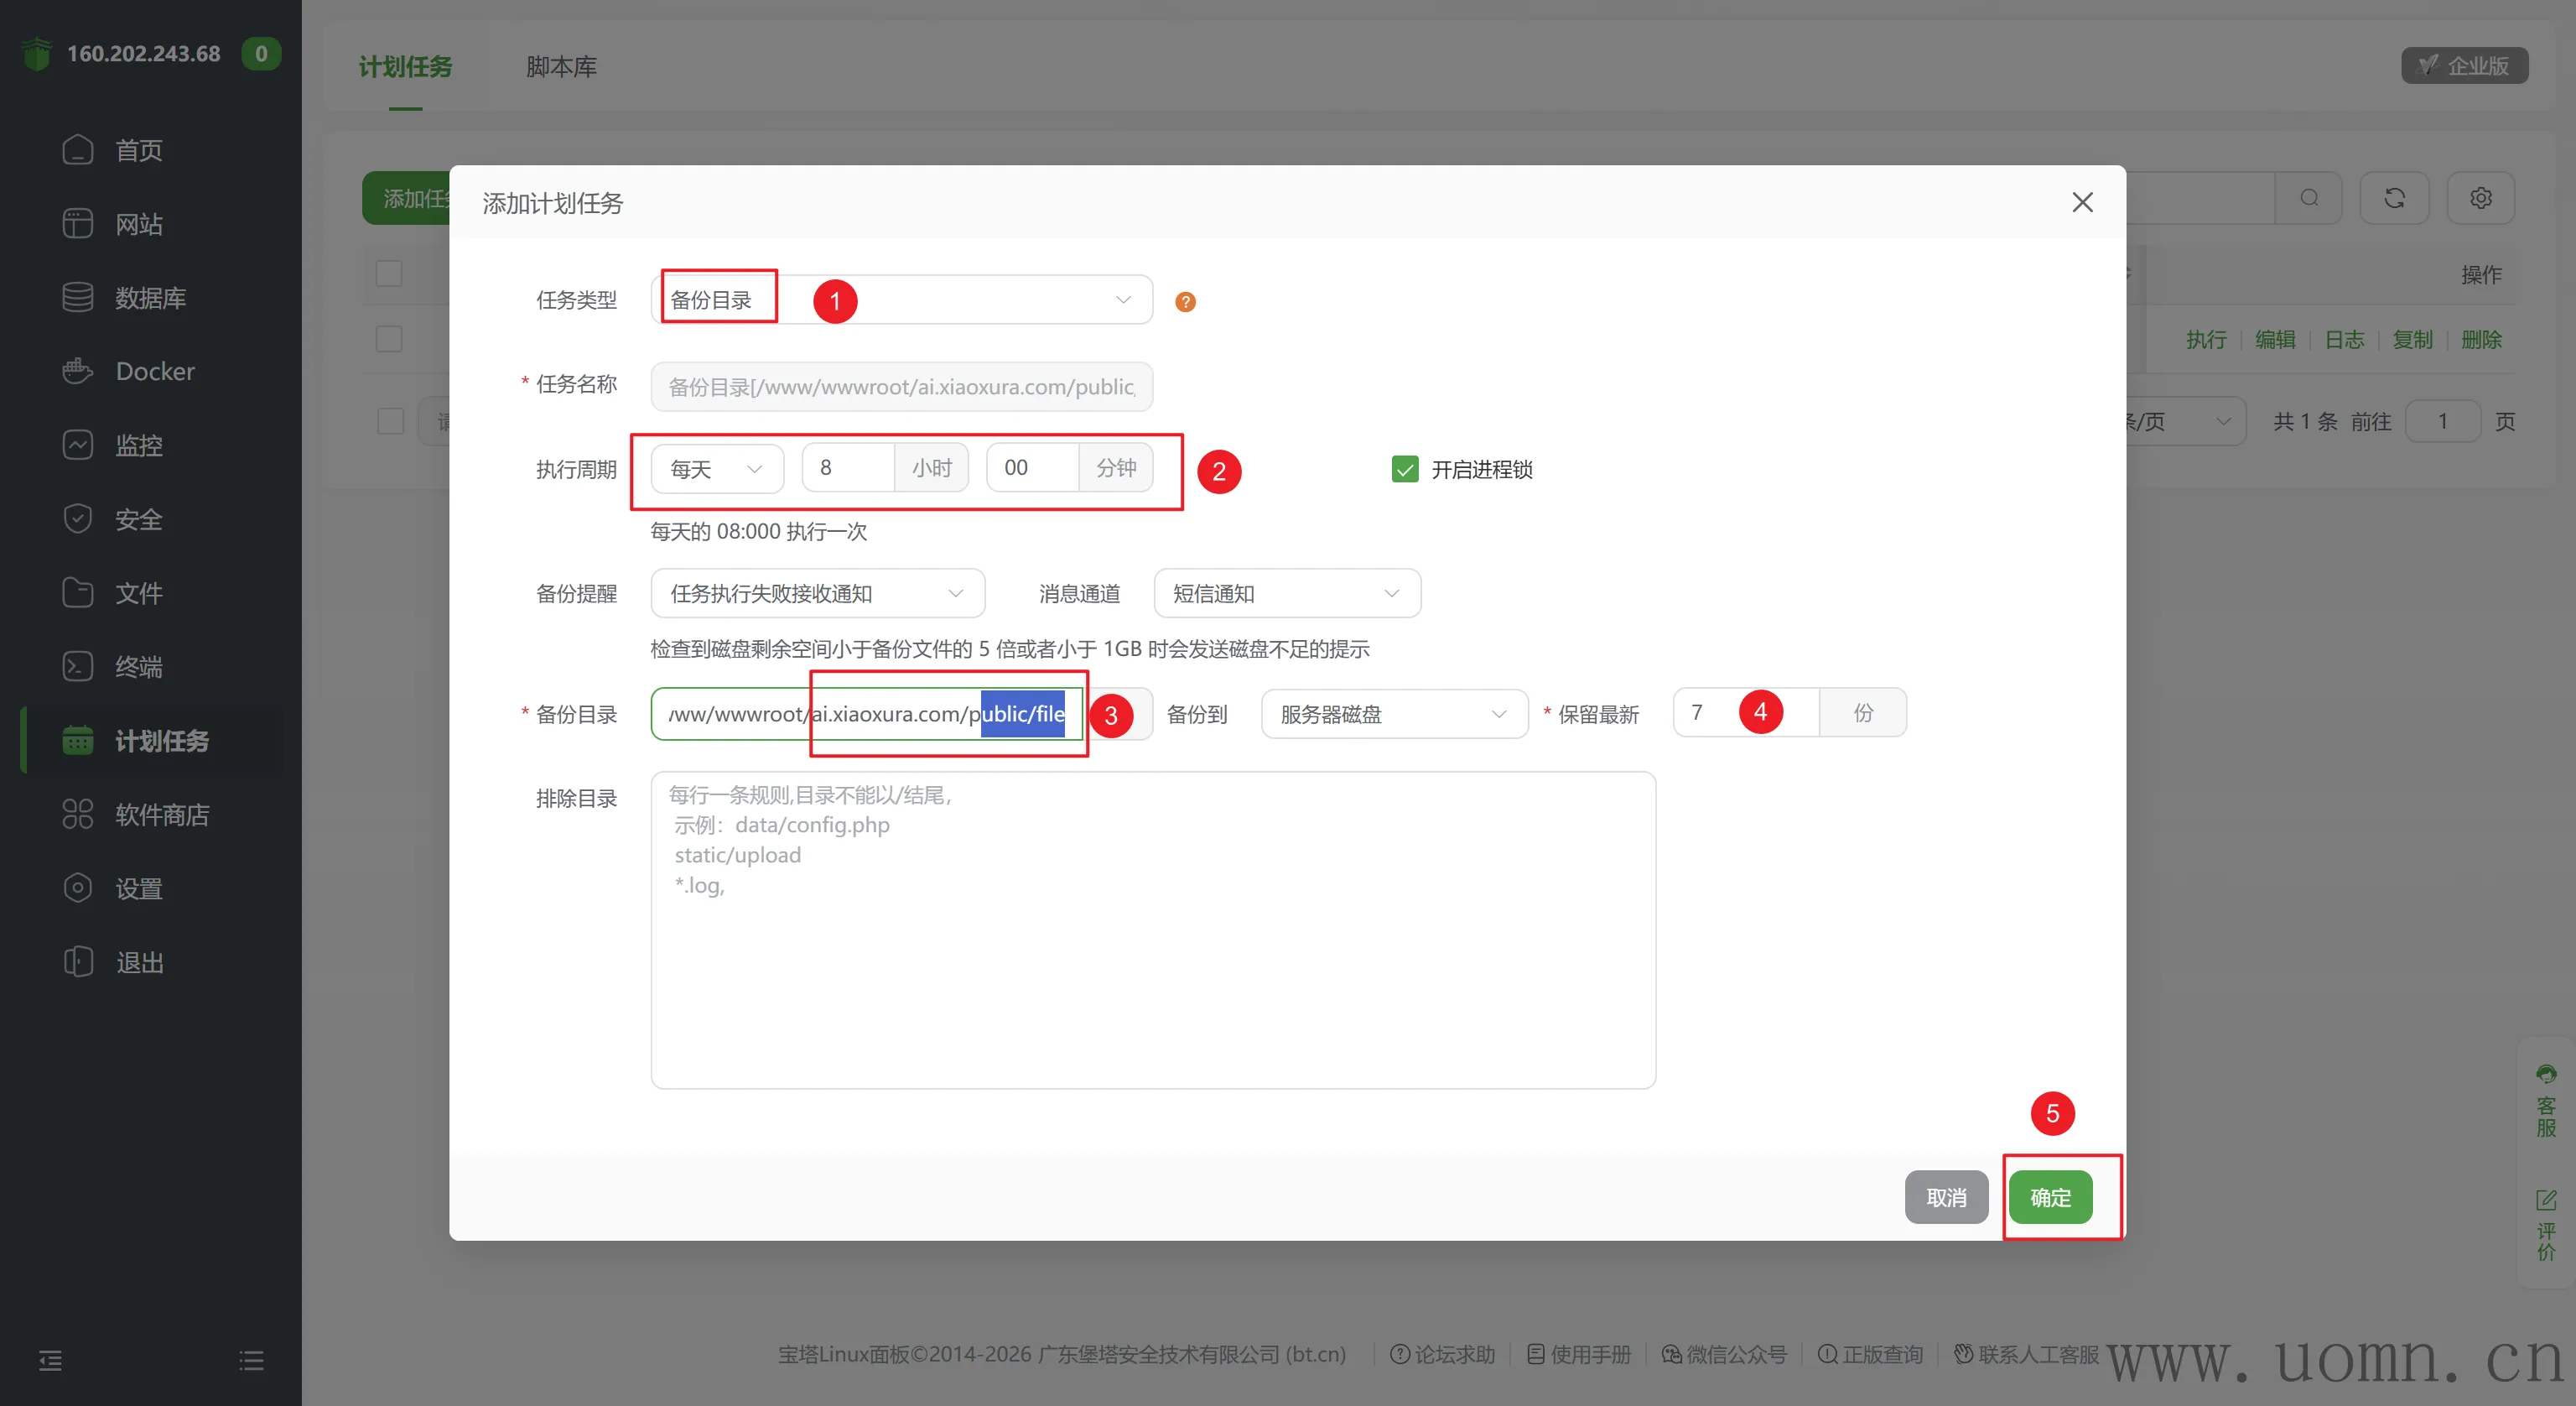Click the search magnifier icon
Viewport: 2576px width, 1406px height.
coord(2308,198)
